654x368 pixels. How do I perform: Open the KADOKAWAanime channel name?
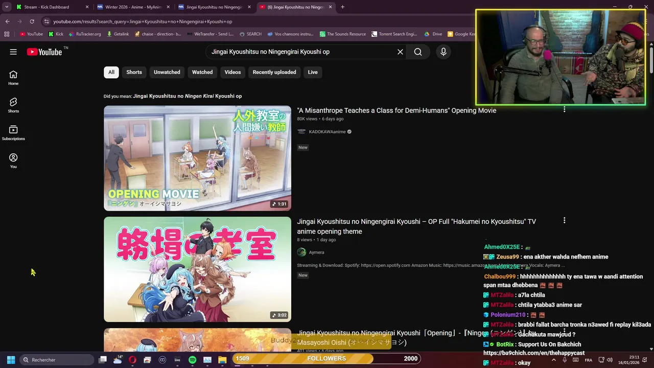327,132
